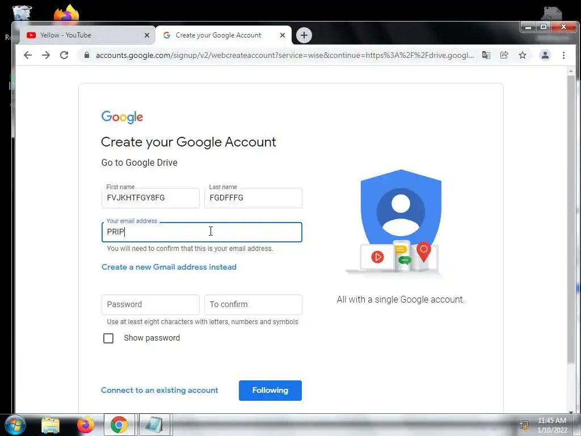Click the Google logo

point(122,117)
